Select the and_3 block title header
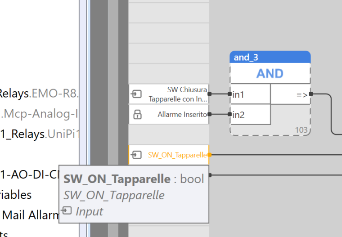Image resolution: width=342 pixels, height=237 pixels. pyautogui.click(x=270, y=57)
